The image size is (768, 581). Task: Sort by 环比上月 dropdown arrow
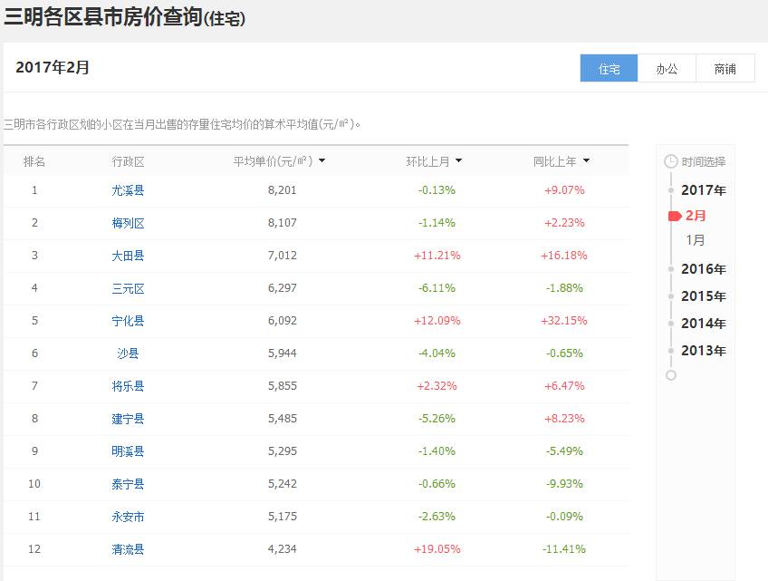coord(458,160)
